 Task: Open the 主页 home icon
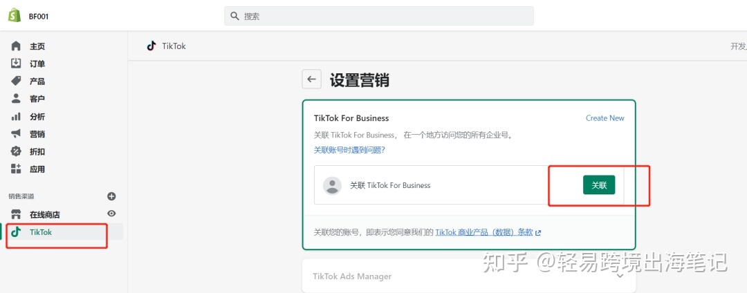[x=16, y=46]
